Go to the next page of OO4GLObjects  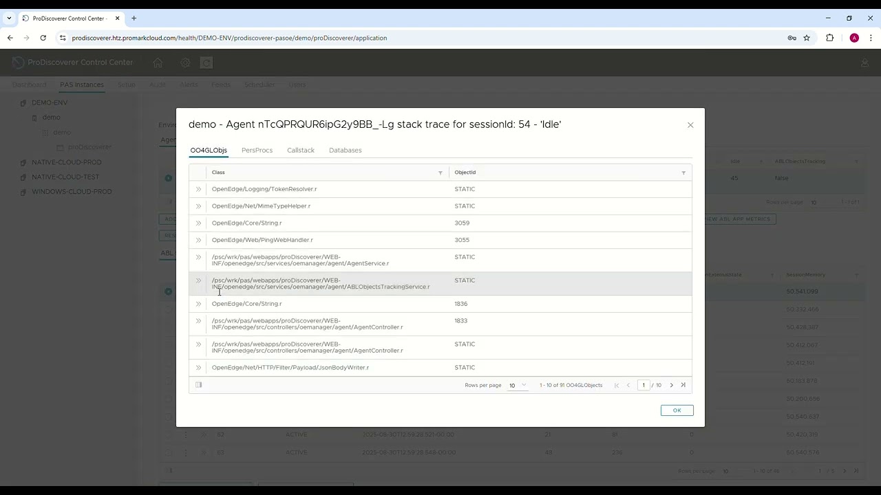[x=672, y=385]
